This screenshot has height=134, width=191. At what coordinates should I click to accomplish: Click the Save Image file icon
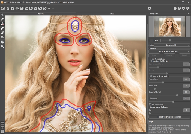(13, 8)
